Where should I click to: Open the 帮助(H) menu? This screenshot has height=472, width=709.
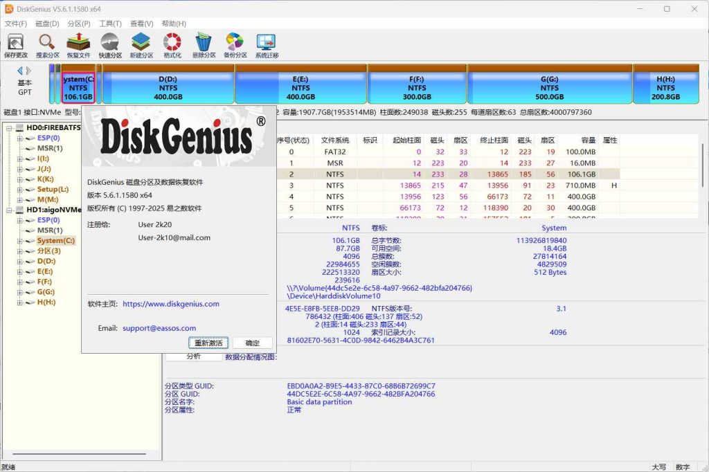click(174, 24)
